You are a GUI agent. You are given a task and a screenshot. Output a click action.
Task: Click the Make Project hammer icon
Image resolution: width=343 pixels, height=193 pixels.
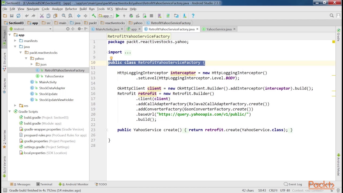click(x=94, y=16)
